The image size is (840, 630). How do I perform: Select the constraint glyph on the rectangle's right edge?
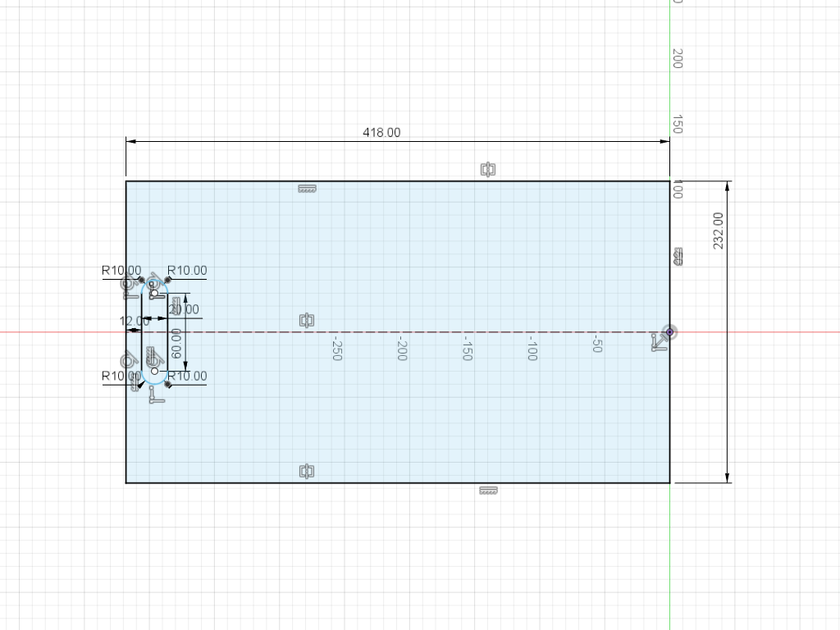tap(678, 257)
